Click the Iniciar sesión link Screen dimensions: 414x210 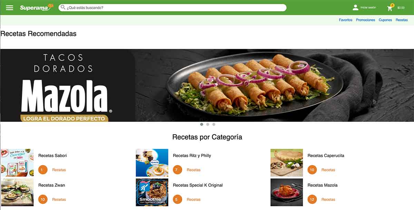[368, 8]
